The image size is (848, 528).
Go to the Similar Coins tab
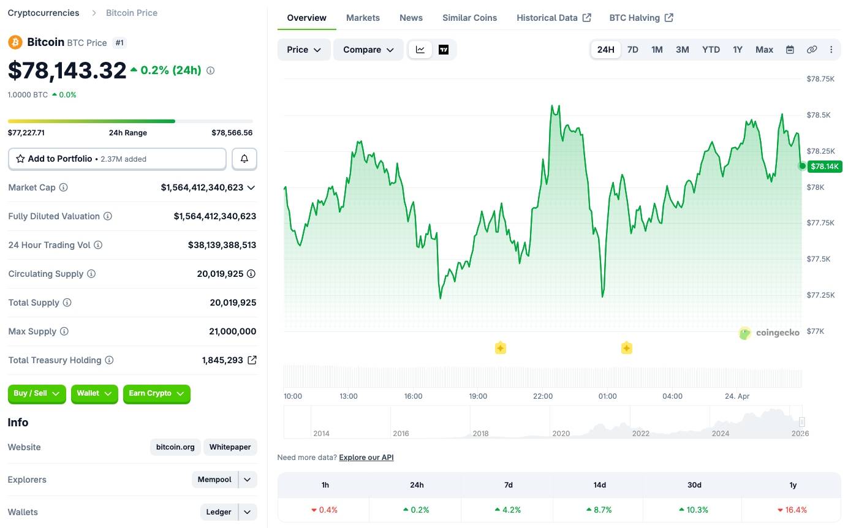[x=469, y=18]
